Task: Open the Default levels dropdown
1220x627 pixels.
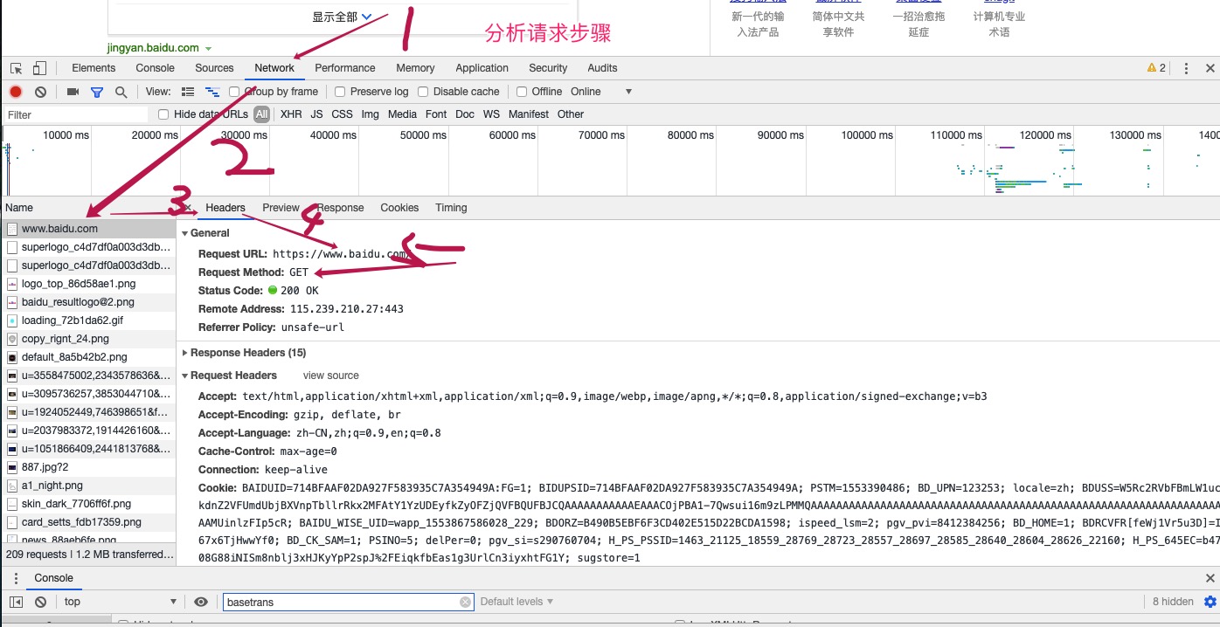Action: pyautogui.click(x=517, y=602)
